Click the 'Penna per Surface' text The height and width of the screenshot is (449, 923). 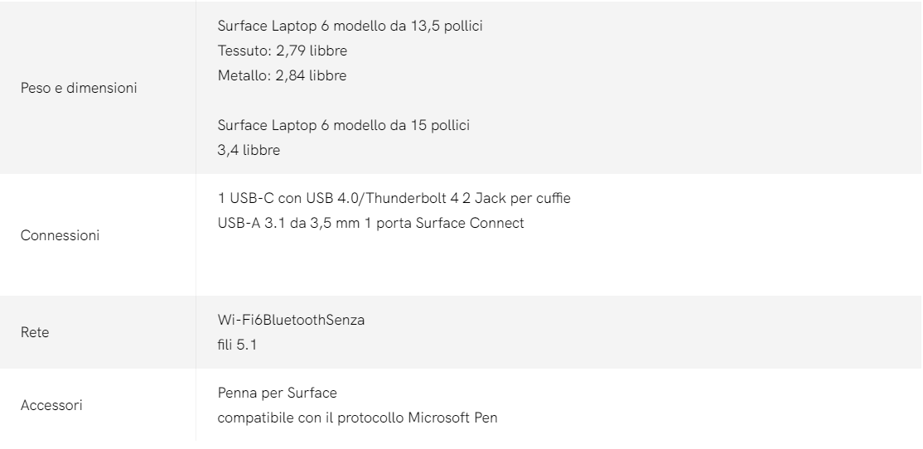pos(278,393)
